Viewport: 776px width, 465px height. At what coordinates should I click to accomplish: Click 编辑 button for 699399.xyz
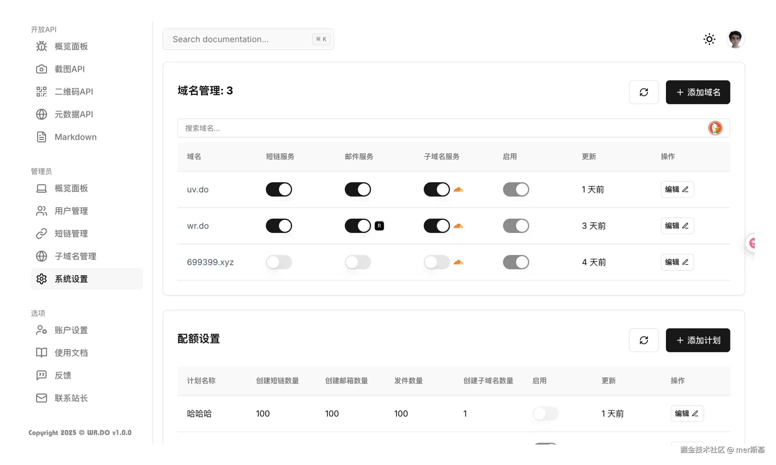[677, 262]
